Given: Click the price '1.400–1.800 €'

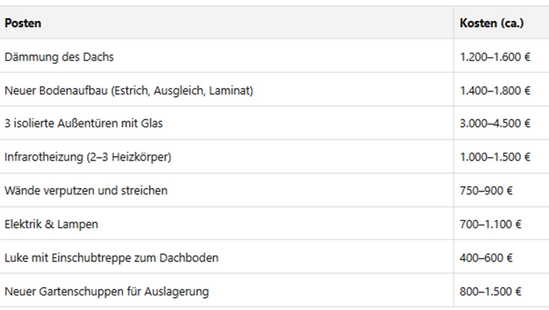Looking at the screenshot, I should coord(495,90).
